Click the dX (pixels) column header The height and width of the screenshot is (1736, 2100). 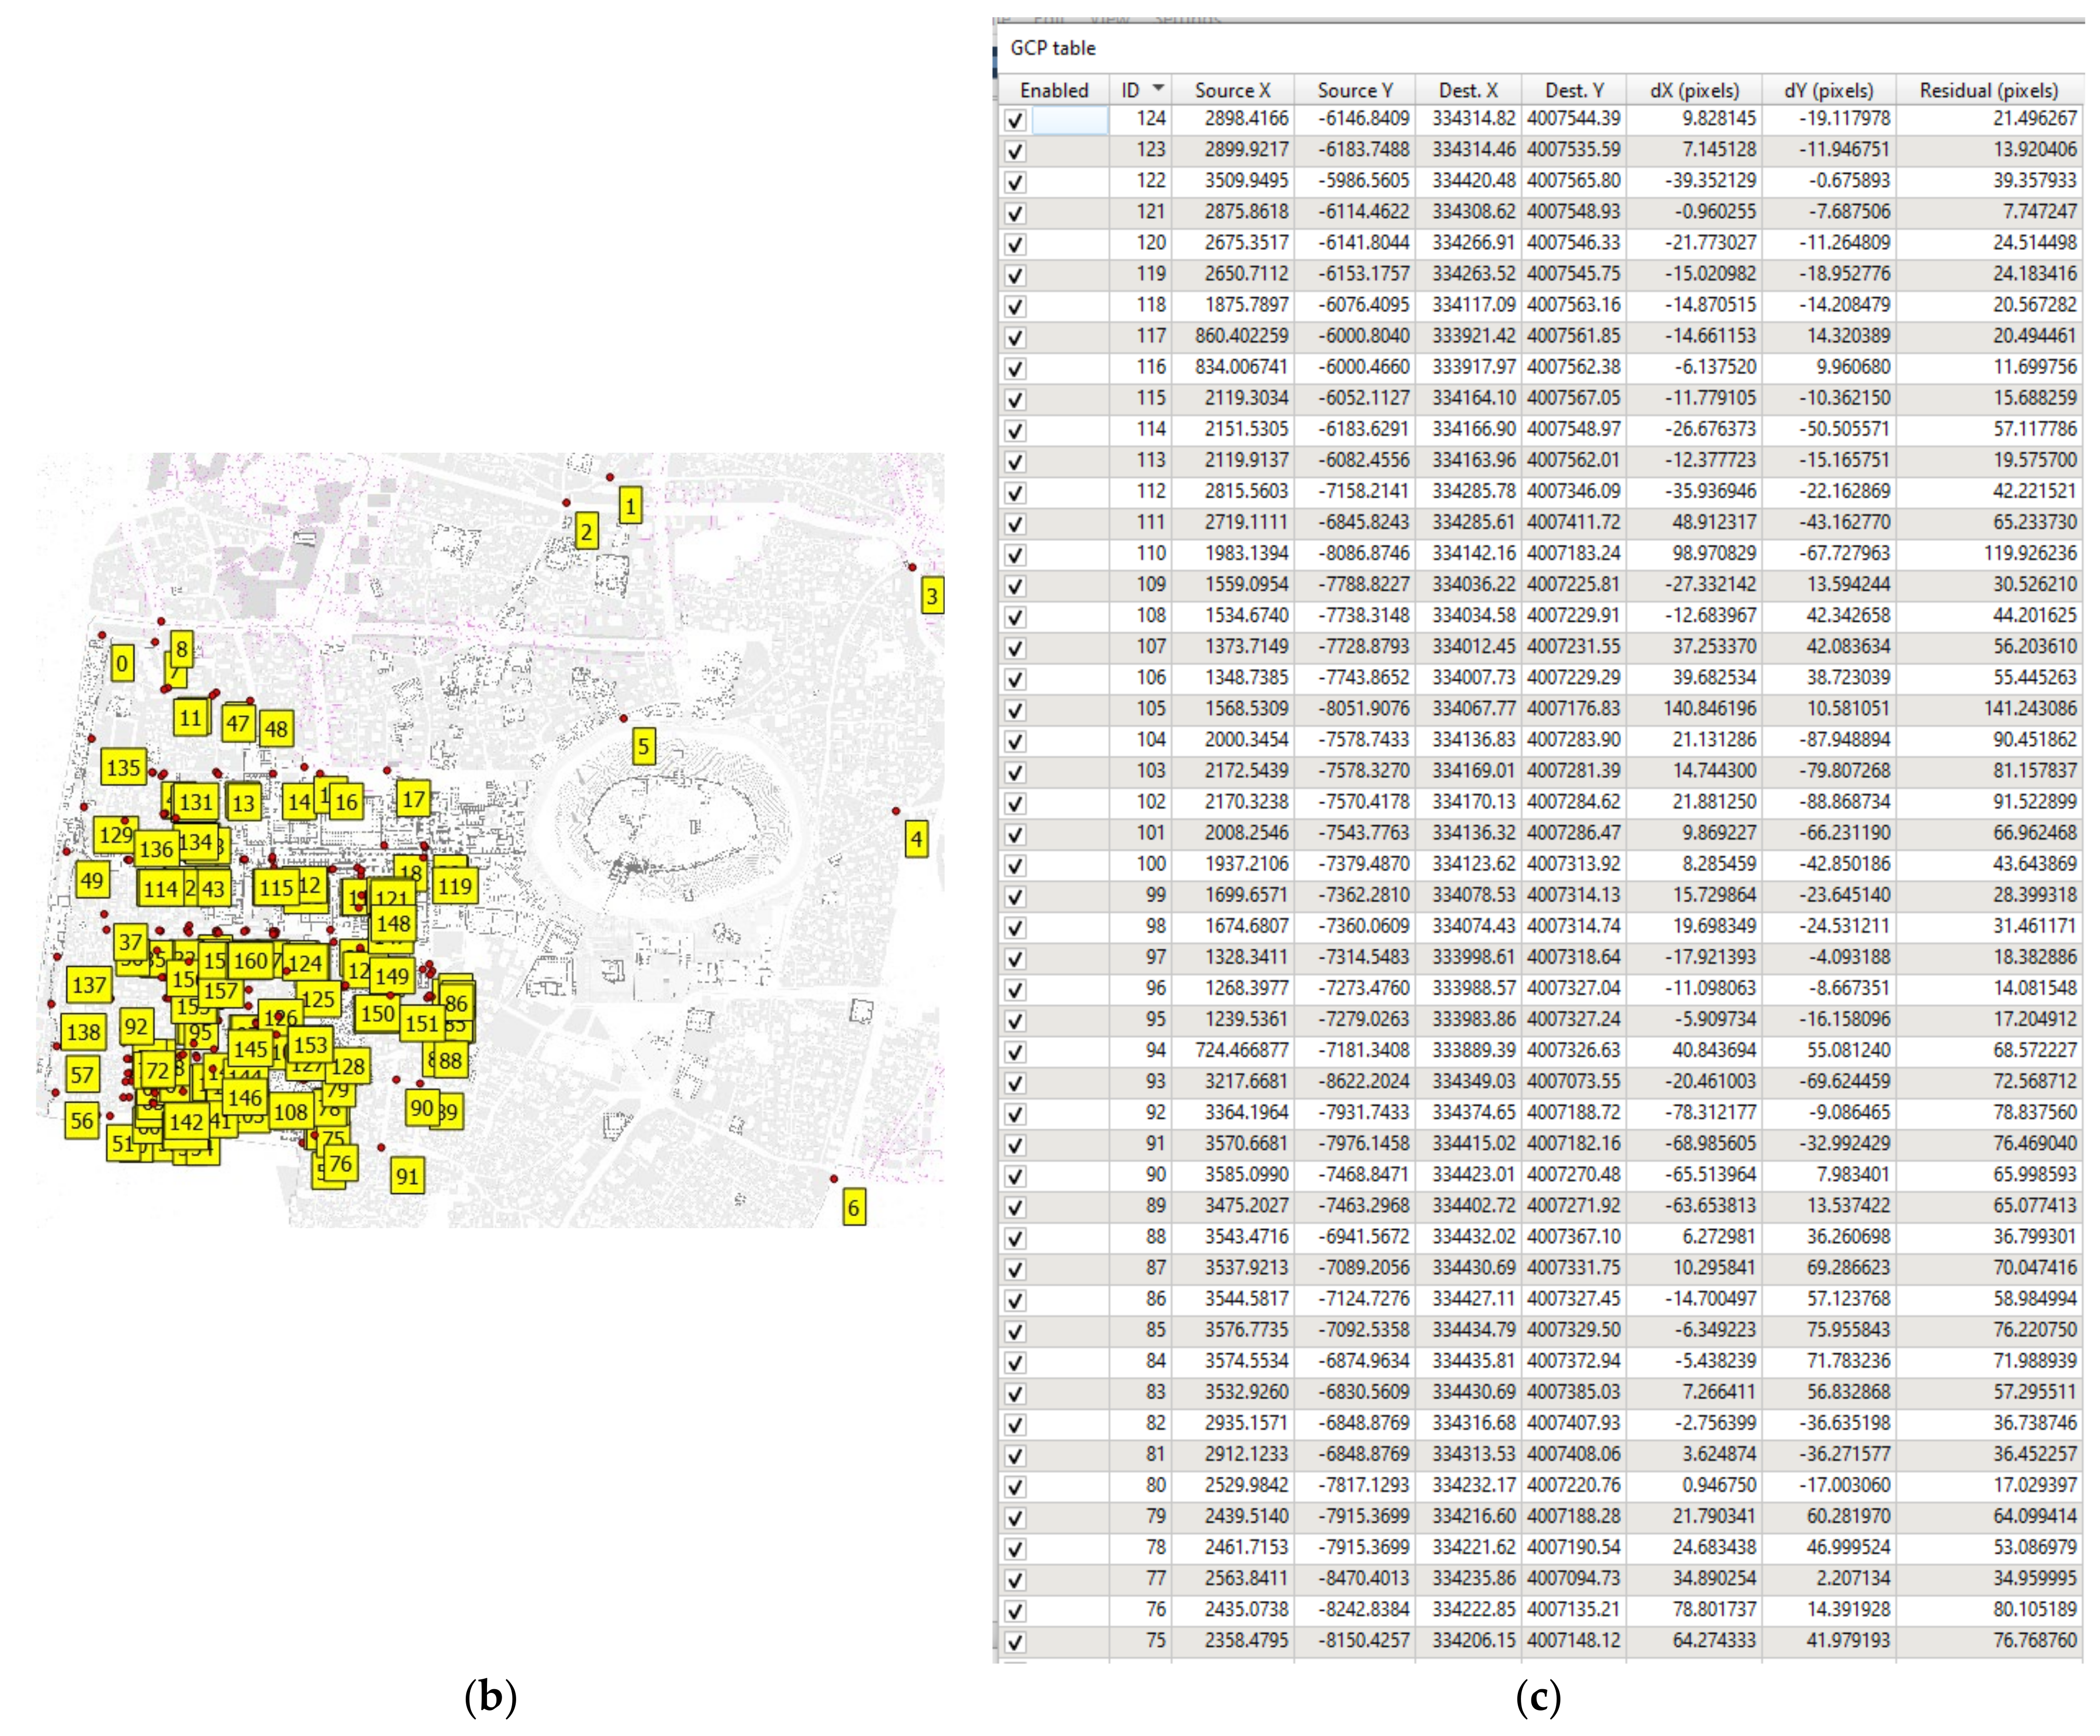coord(1694,91)
